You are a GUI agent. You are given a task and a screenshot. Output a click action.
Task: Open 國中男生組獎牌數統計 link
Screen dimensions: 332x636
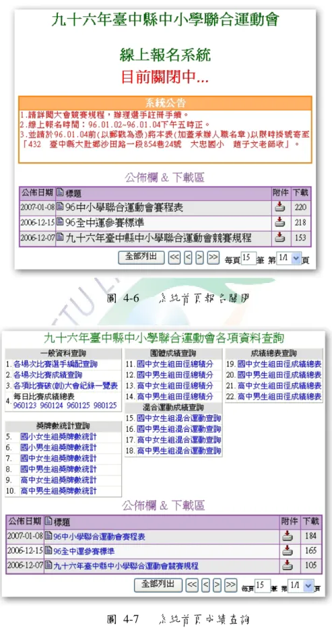tap(59, 470)
